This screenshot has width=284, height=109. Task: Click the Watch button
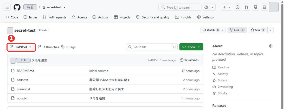click(x=210, y=30)
